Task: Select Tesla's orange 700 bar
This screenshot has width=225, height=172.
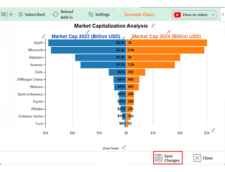Action: coord(136,72)
